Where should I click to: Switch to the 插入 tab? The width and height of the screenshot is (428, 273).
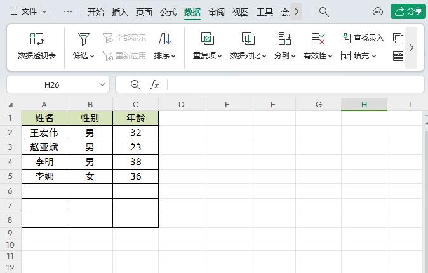[120, 12]
